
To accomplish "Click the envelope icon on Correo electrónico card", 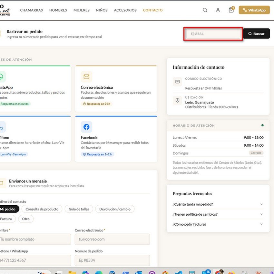I will tap(86, 76).
